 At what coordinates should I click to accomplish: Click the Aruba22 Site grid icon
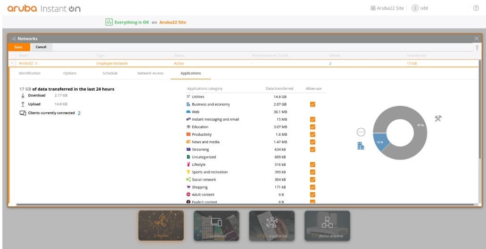point(373,8)
